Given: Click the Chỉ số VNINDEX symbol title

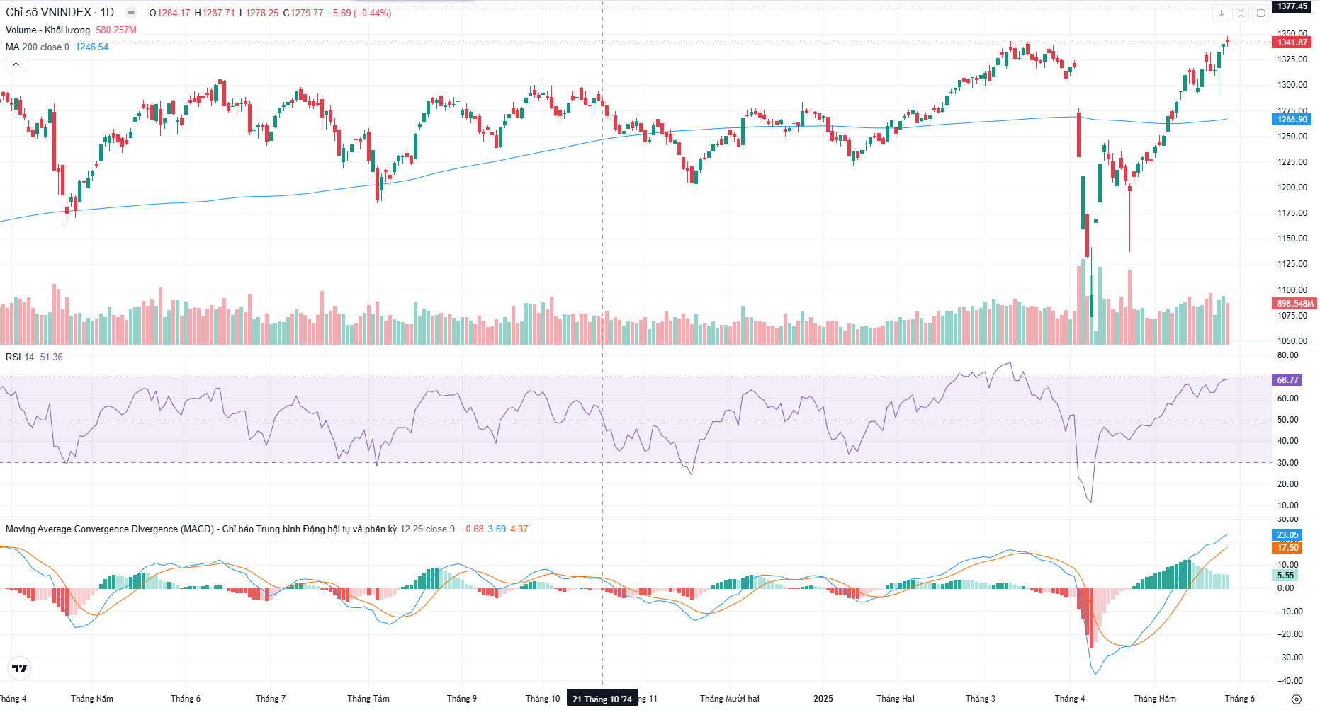Looking at the screenshot, I should coord(49,13).
